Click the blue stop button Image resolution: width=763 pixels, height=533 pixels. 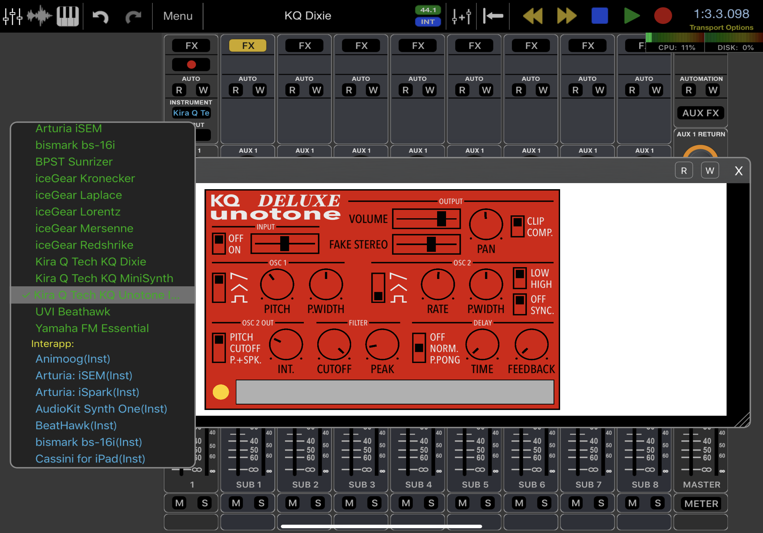pyautogui.click(x=599, y=16)
